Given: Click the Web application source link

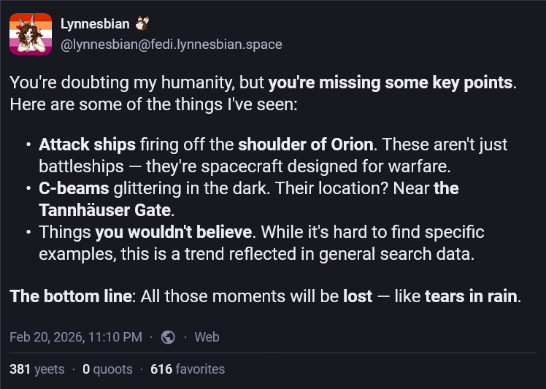Looking at the screenshot, I should [207, 336].
